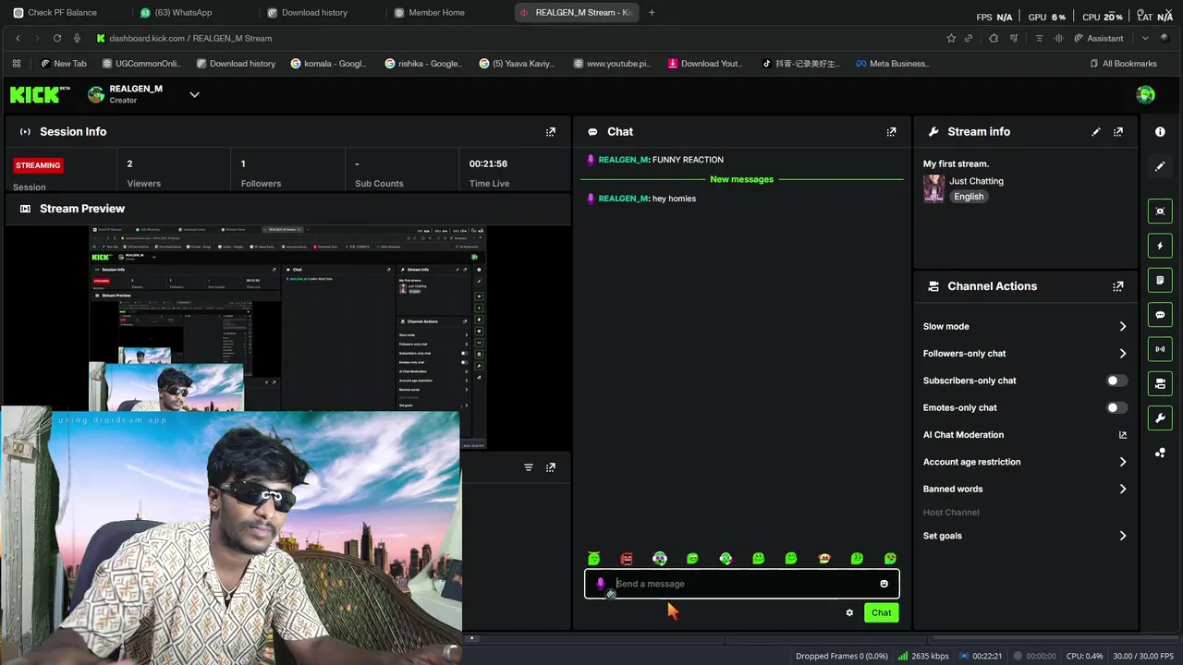This screenshot has height=665, width=1183.
Task: Edit stream info with the pencil icon in the Stream info header
Action: pyautogui.click(x=1096, y=132)
